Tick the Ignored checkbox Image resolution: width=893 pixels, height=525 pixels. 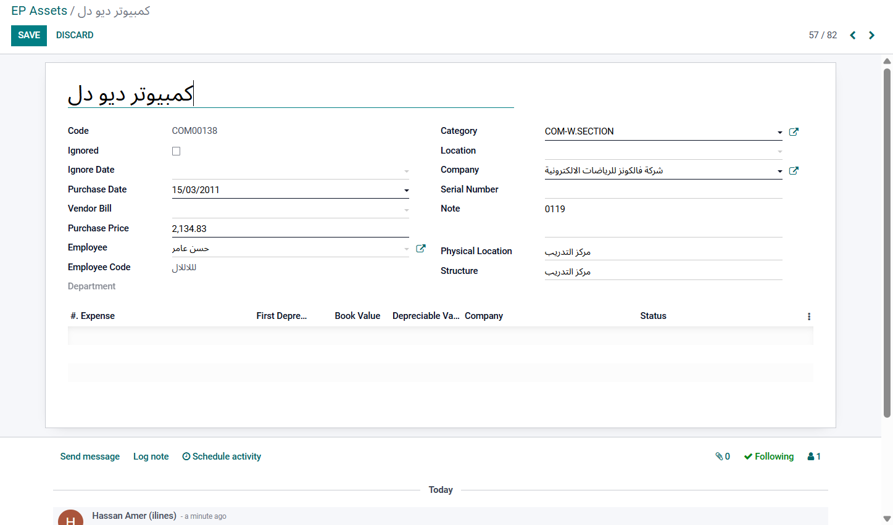tap(176, 151)
